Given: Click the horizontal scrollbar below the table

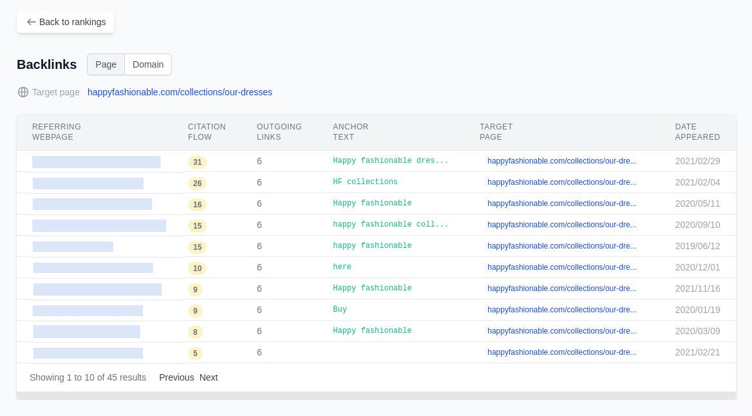Looking at the screenshot, I should tap(376, 395).
